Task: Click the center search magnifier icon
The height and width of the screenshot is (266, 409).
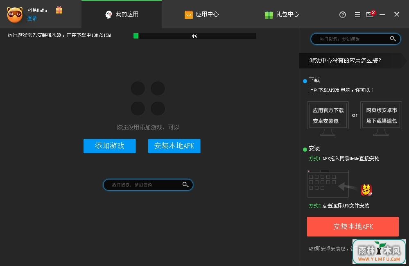Action: (x=185, y=184)
